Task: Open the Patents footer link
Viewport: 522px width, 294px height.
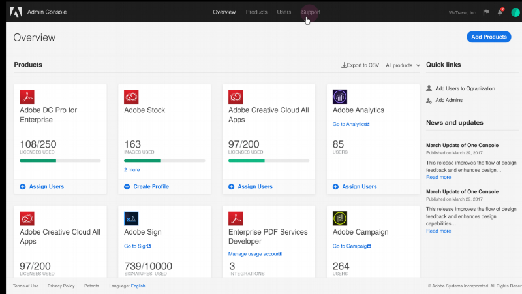Action: (x=91, y=286)
